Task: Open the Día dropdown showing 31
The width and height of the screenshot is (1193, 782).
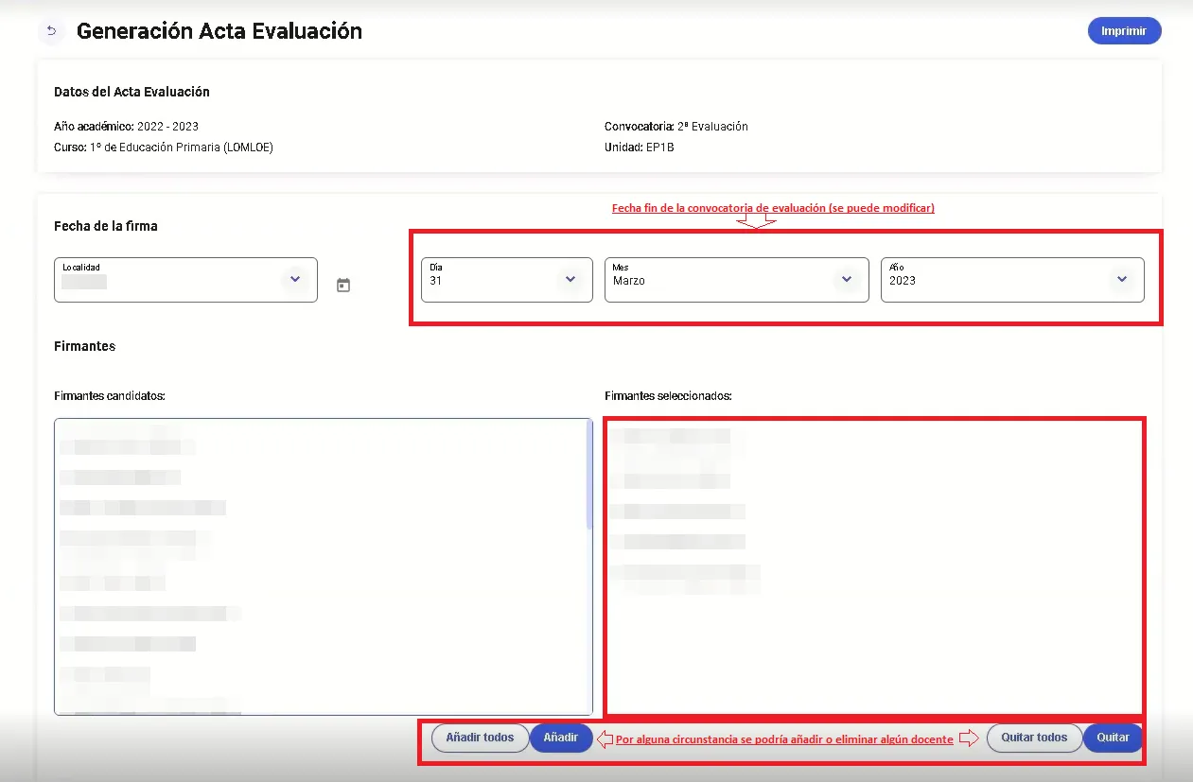Action: 492,281
